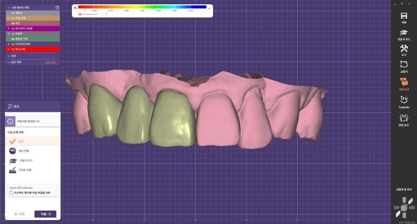Click the info circle icon in wizard panel
This screenshot has height=224, width=417.
(x=10, y=121)
